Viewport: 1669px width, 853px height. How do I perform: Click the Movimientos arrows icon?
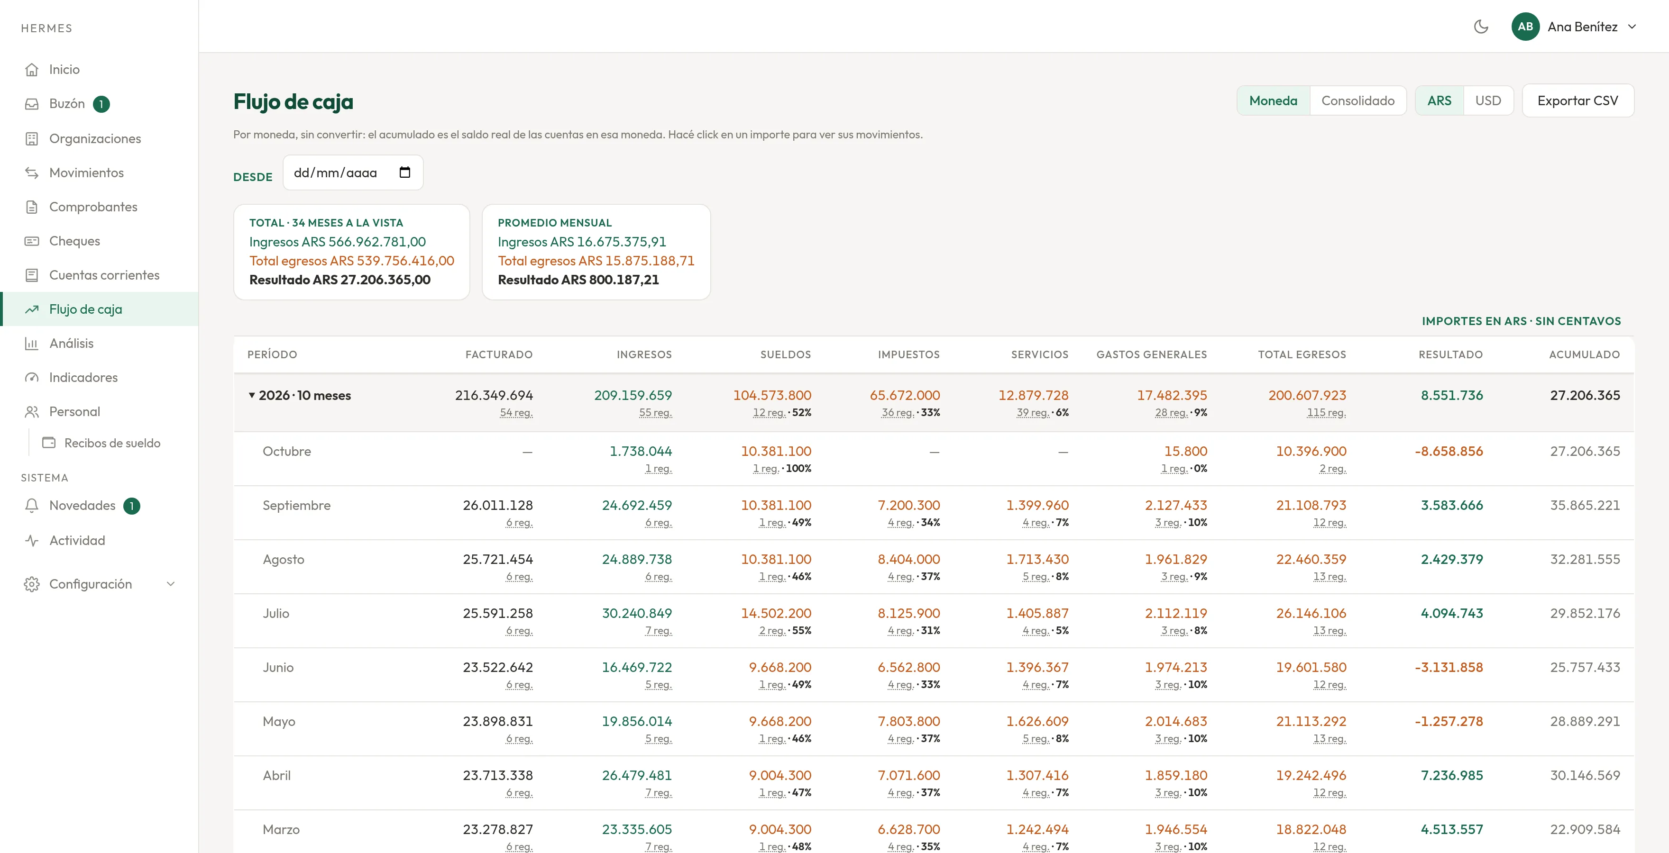pyautogui.click(x=32, y=173)
